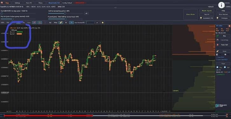Image resolution: width=231 pixels, height=119 pixels.
Task: Click the star favorites icon in the toolbar
Action: [103, 23]
